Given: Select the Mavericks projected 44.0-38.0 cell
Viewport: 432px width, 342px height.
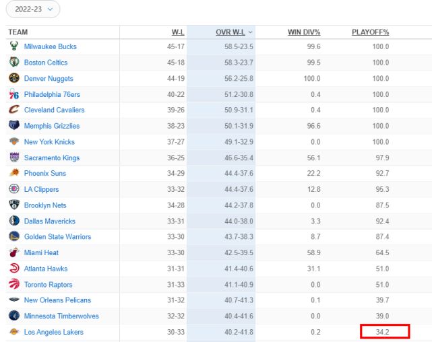Looking at the screenshot, I should point(239,221).
